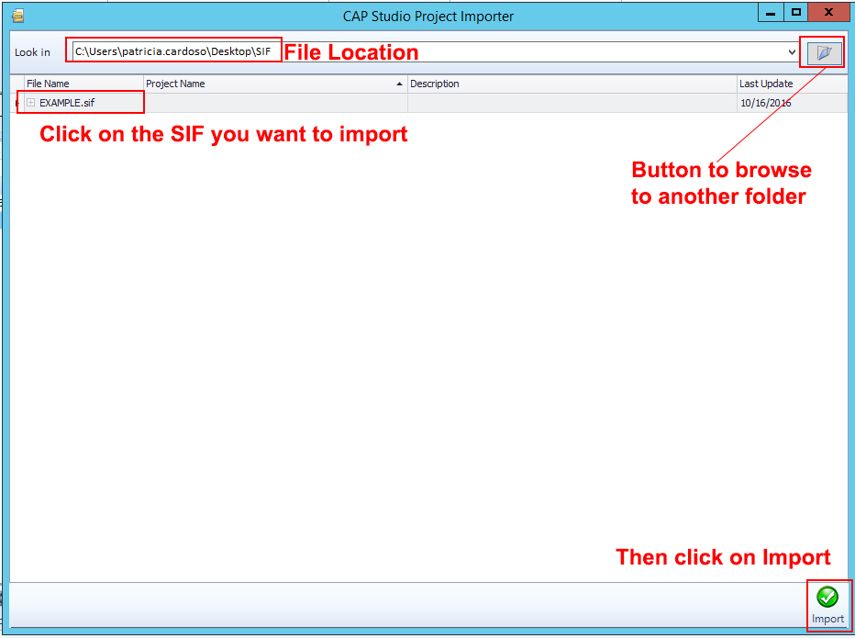Screen dimensions: 855x638
Task: Click the green checkmark Import button
Action: [827, 598]
